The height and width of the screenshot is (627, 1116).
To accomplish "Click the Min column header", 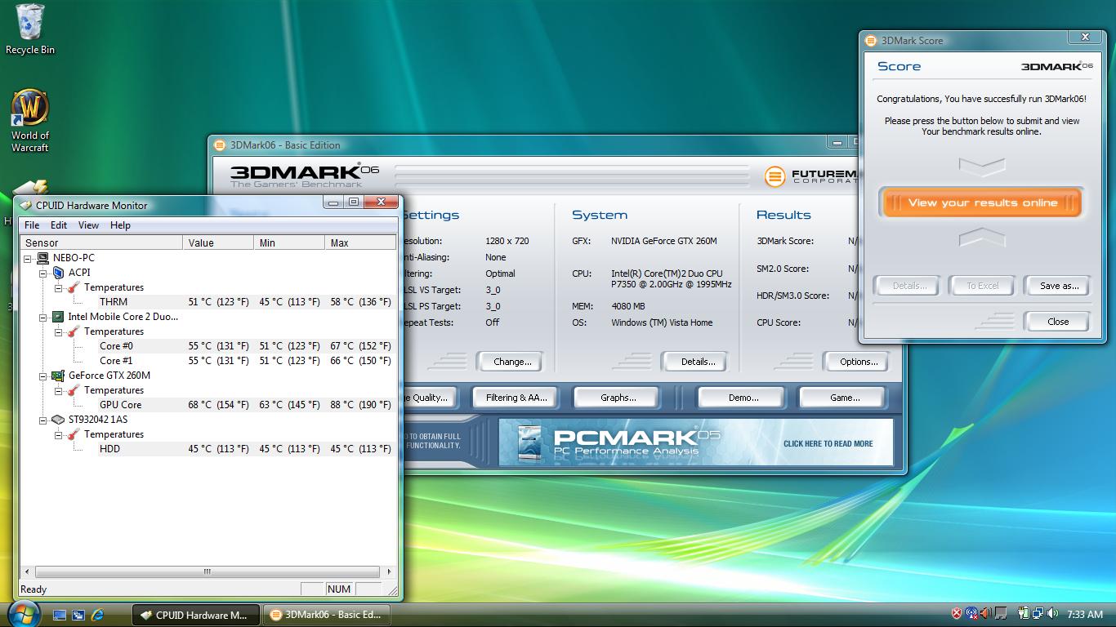I will (x=289, y=242).
